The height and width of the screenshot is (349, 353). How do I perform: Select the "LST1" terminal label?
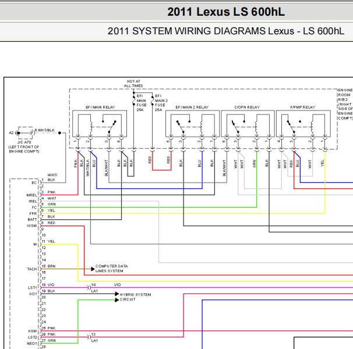(x=32, y=287)
